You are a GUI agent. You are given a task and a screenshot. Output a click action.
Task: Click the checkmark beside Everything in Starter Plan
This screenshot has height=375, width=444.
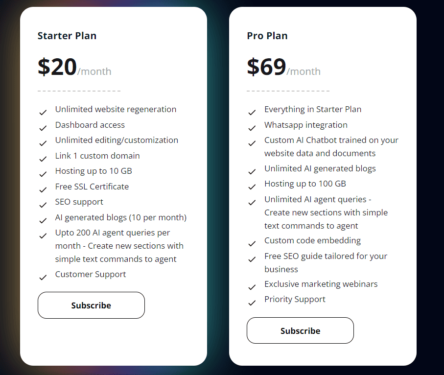252,112
